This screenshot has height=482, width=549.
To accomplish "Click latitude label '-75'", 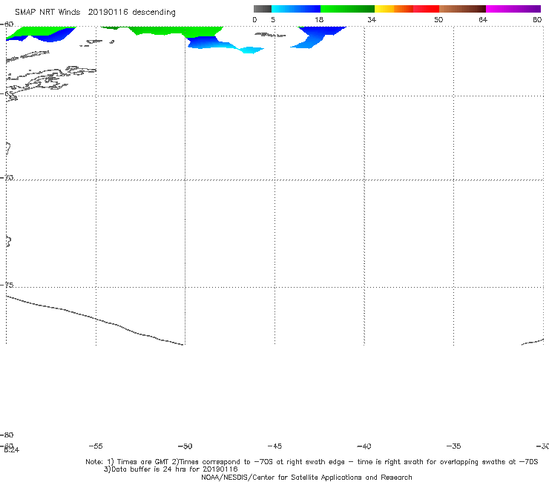I will (x=7, y=285).
